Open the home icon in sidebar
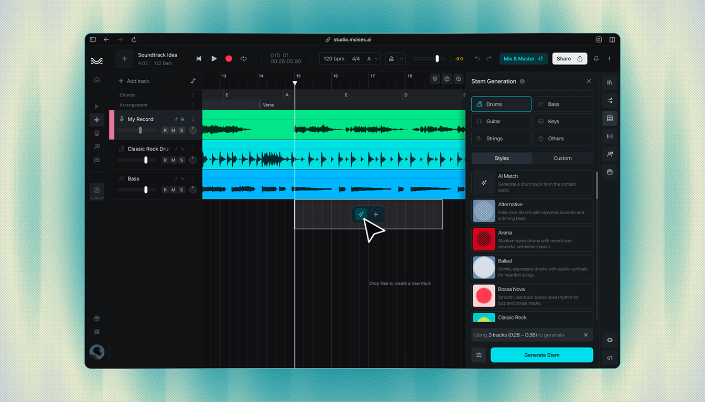705x402 pixels. 97,80
